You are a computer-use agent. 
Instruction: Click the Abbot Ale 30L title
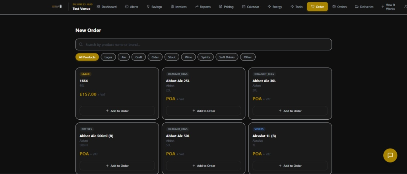pos(264,81)
